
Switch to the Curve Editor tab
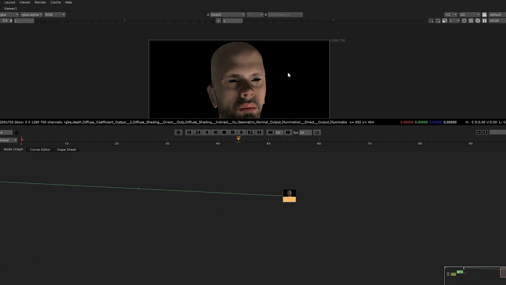[x=40, y=149]
